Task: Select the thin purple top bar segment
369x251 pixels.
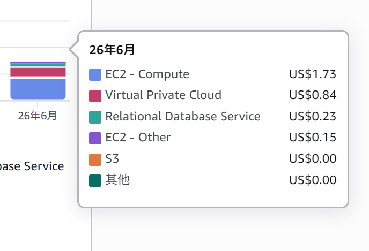Action: [38, 63]
